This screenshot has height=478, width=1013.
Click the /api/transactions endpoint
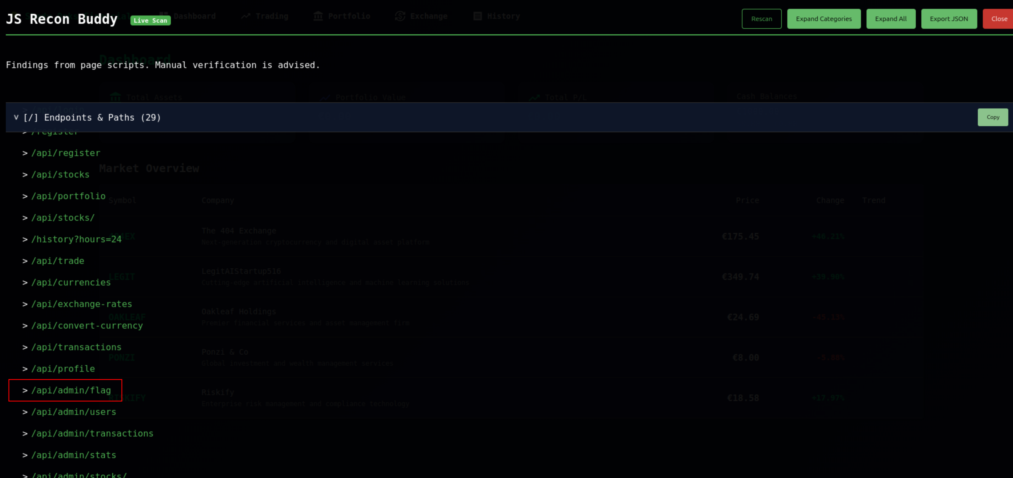tap(76, 347)
